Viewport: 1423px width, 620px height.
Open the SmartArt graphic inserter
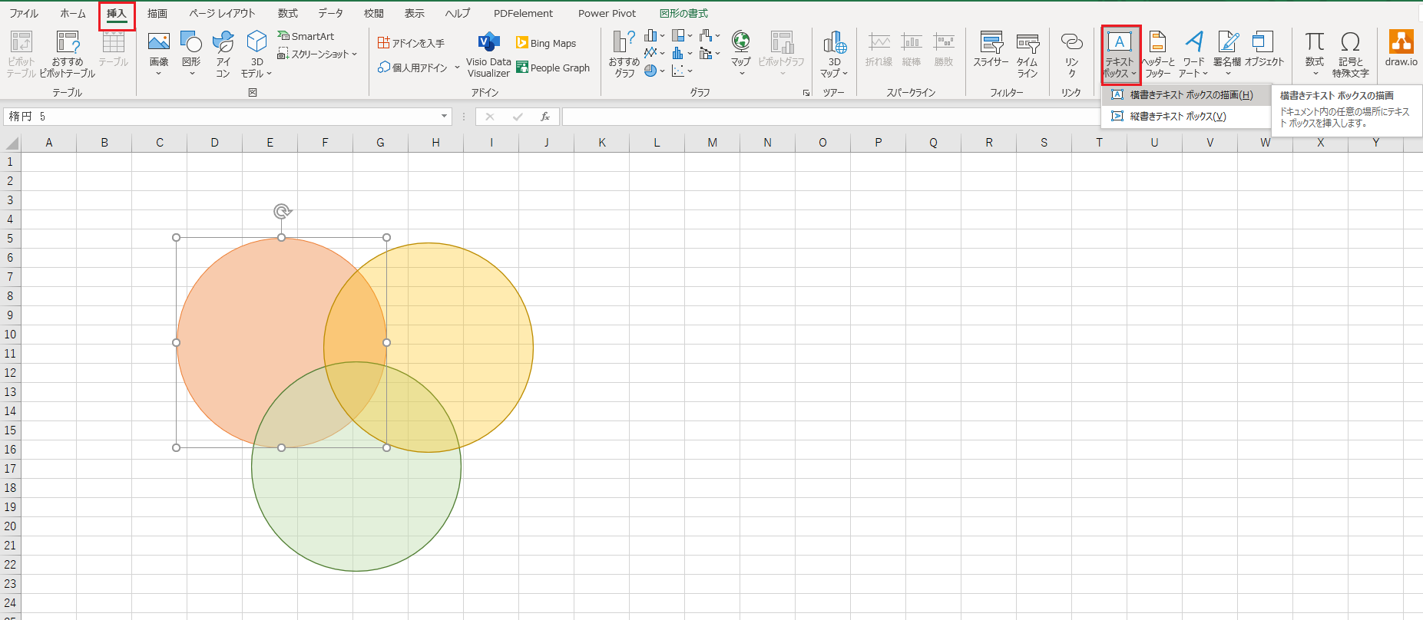(x=306, y=36)
